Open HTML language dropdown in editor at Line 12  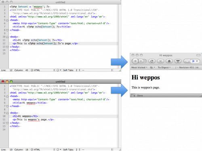(43, 70)
